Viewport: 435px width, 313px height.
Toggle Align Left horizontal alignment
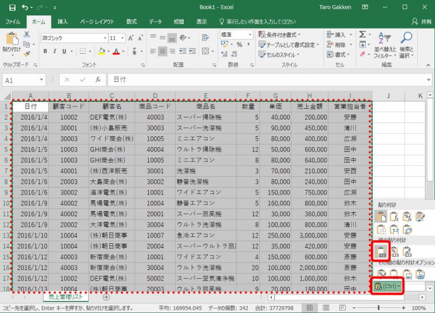153,51
